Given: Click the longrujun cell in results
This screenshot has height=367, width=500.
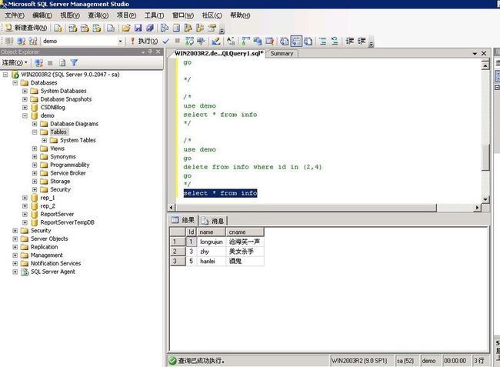Looking at the screenshot, I should tap(211, 242).
